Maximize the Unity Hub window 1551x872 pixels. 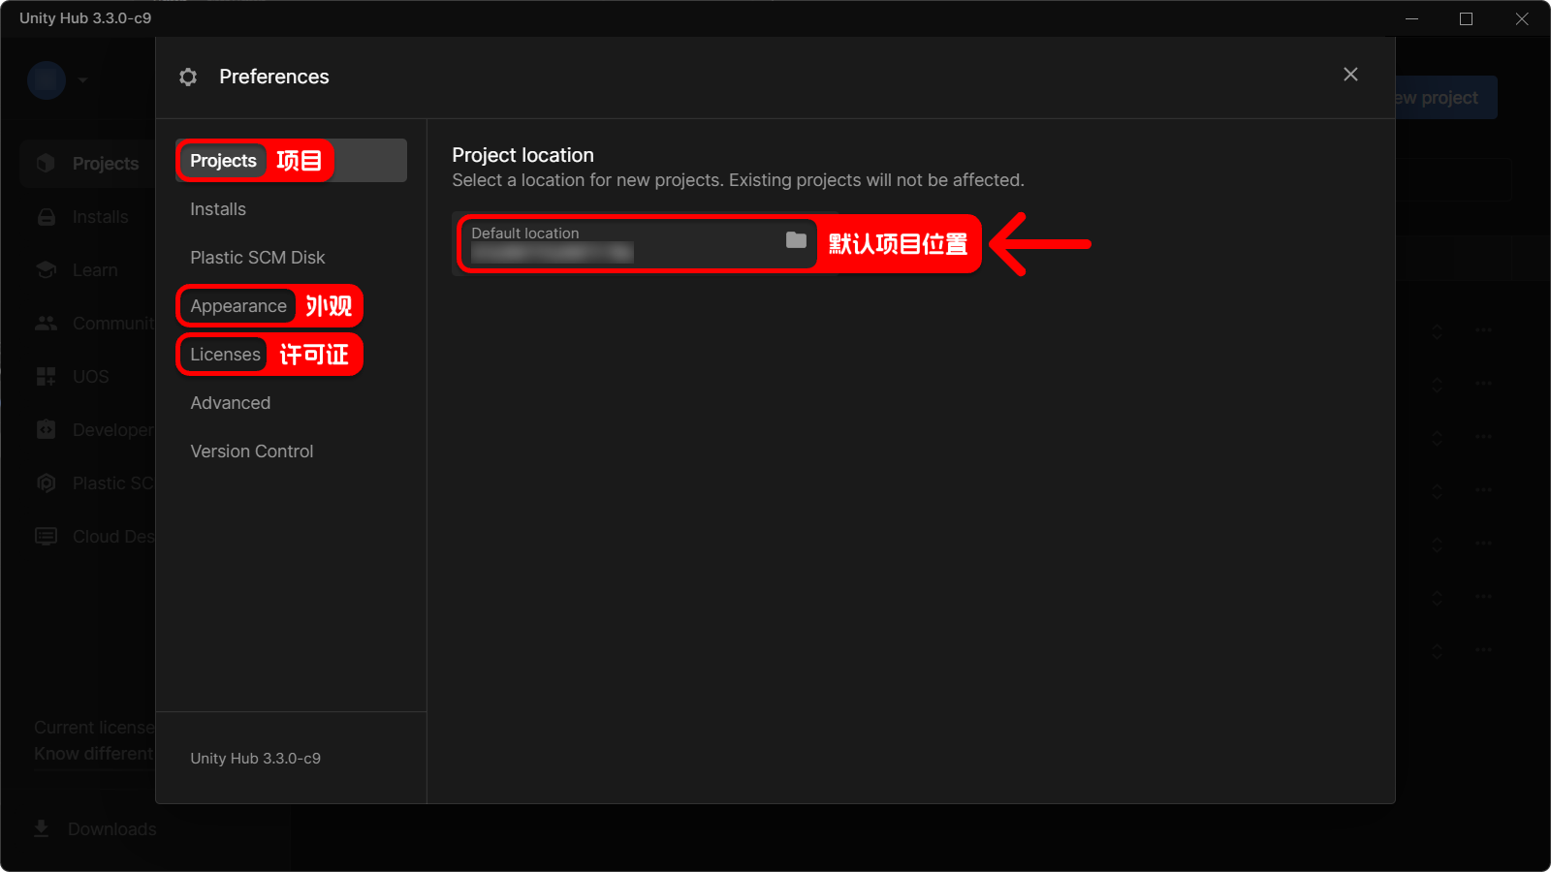(1466, 18)
